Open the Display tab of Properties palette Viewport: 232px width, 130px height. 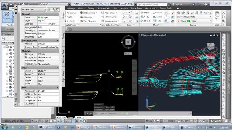click(x=63, y=36)
